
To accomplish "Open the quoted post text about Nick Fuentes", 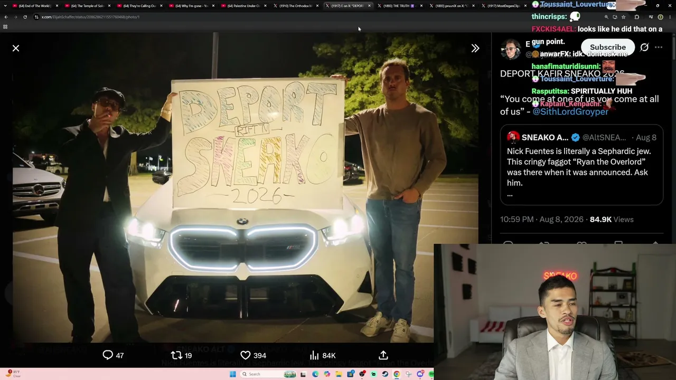I will [579, 167].
